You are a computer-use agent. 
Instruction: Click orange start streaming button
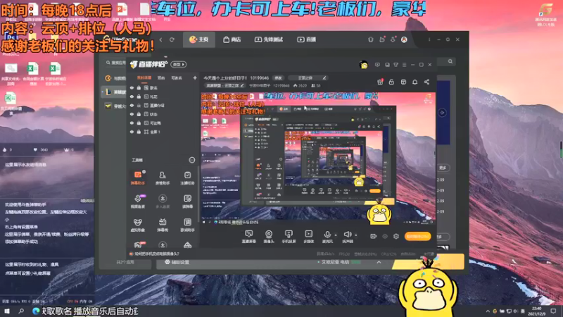pos(417,236)
